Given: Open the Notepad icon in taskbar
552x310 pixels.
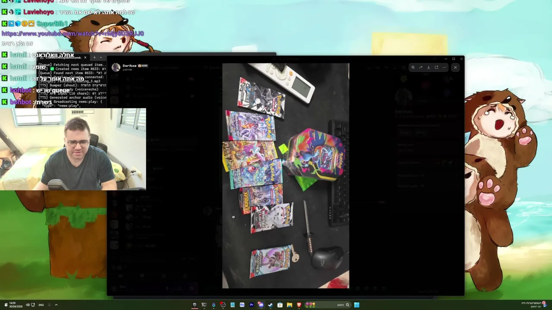Looking at the screenshot, I should pyautogui.click(x=232, y=305).
